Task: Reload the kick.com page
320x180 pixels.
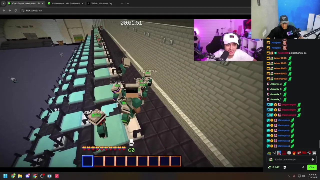Action: click(15, 10)
